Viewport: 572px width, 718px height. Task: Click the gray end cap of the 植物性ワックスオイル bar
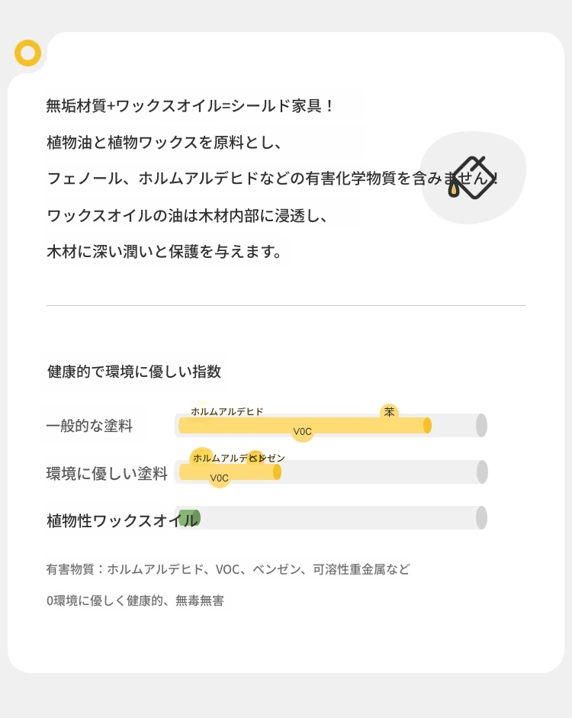pos(481,518)
